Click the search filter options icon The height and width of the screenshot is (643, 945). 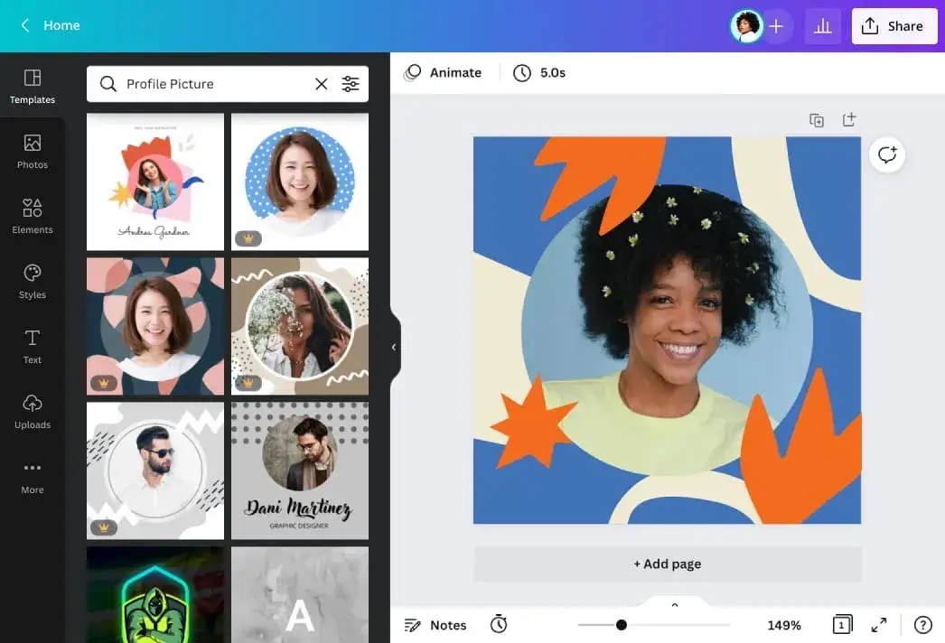tap(351, 84)
